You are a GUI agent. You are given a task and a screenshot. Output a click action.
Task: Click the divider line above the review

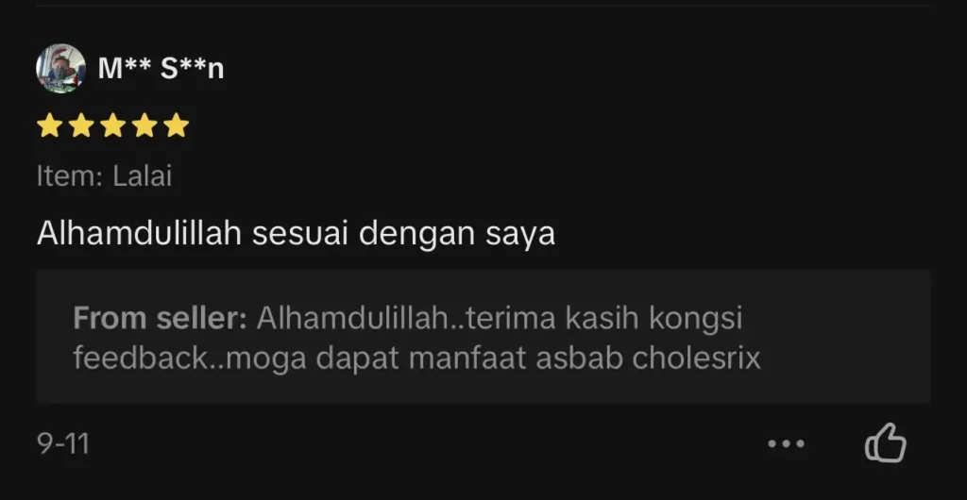(483, 6)
